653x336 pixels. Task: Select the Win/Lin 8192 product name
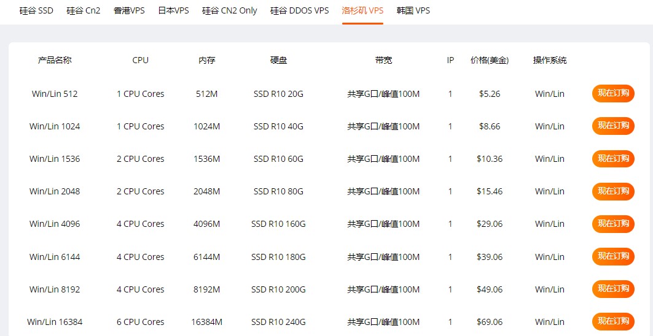[x=55, y=289]
